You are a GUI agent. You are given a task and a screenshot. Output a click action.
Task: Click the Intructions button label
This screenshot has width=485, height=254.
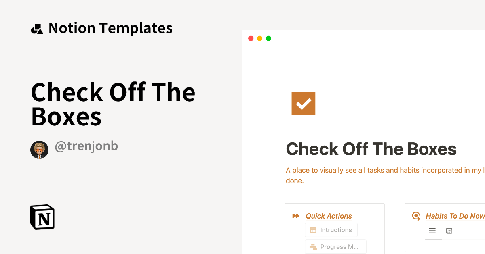coord(336,230)
